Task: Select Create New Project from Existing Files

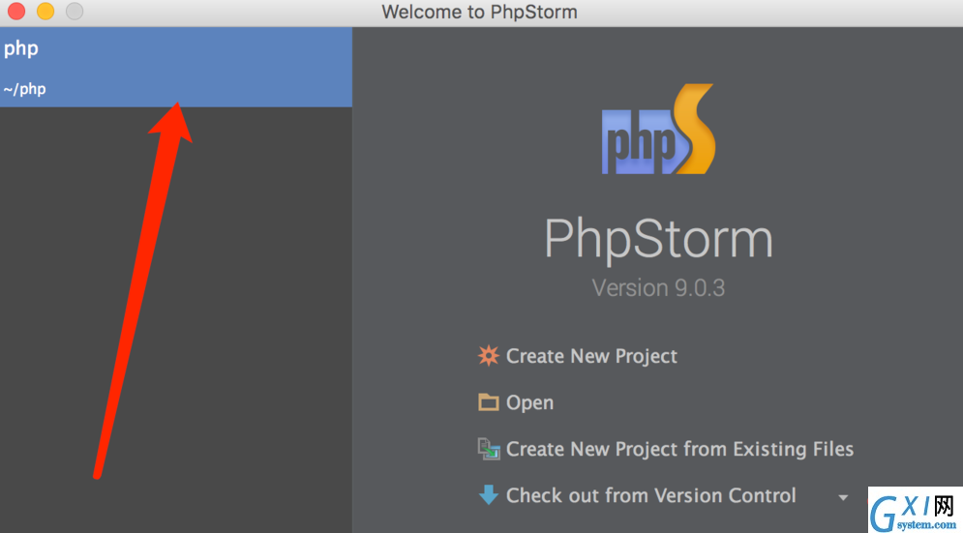Action: (x=679, y=449)
